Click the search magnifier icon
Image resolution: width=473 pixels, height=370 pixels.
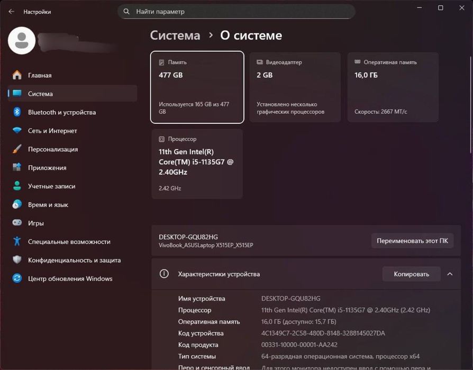pyautogui.click(x=126, y=12)
